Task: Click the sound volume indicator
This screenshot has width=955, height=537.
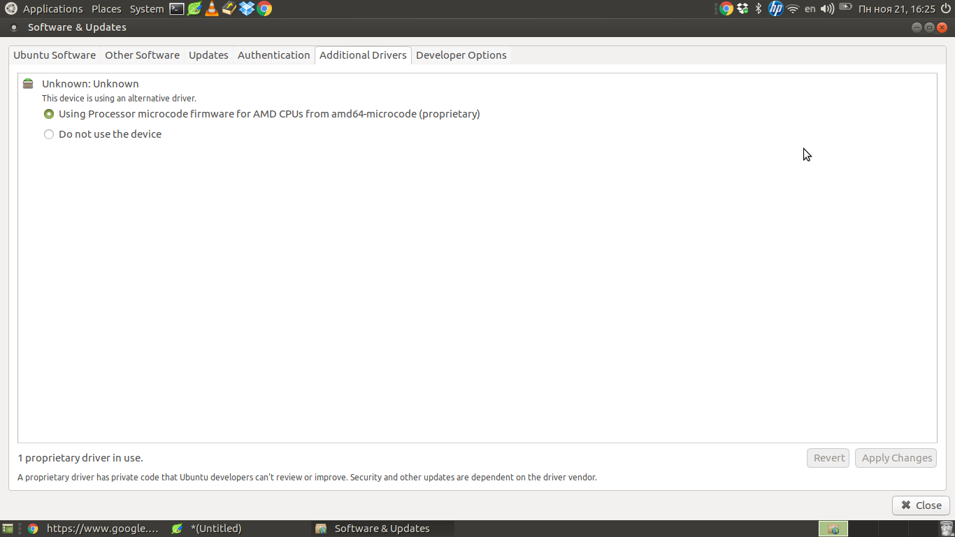Action: click(828, 9)
